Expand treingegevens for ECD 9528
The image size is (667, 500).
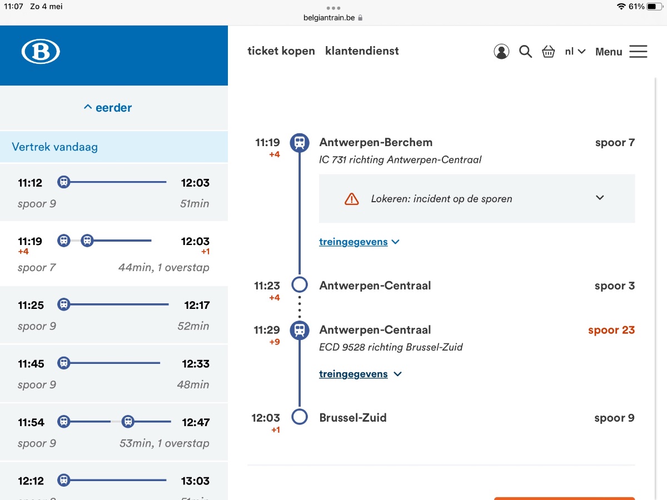(360, 374)
